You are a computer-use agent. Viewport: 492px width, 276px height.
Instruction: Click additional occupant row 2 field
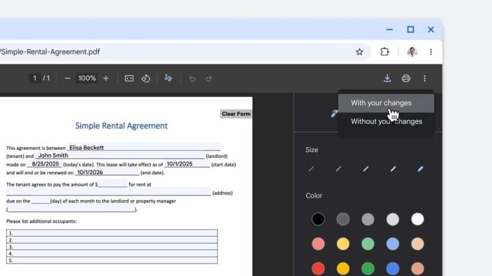(x=112, y=240)
